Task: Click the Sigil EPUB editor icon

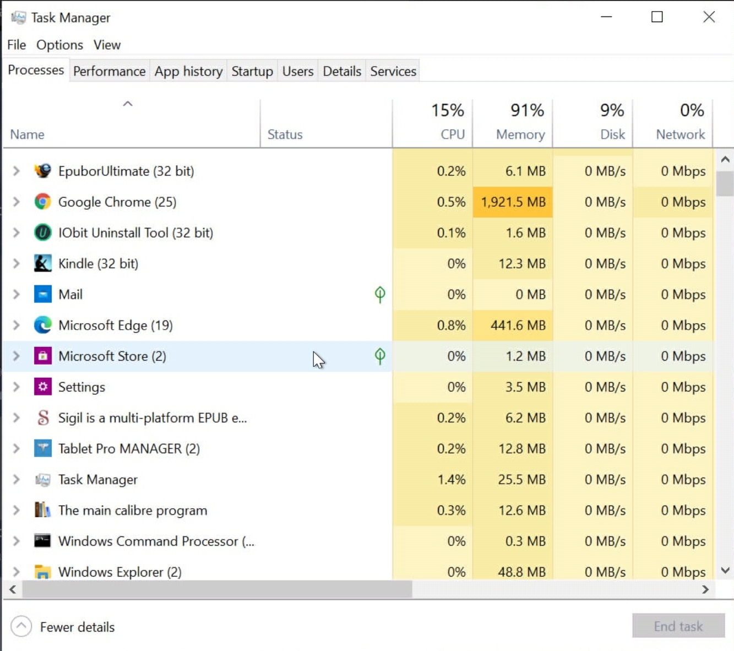Action: pos(42,417)
